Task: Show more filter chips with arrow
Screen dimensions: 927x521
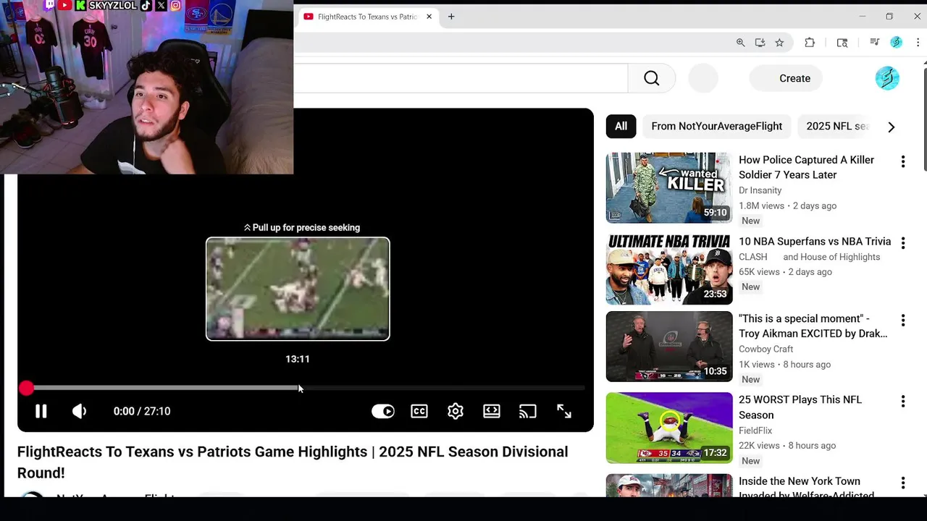Action: click(x=892, y=127)
